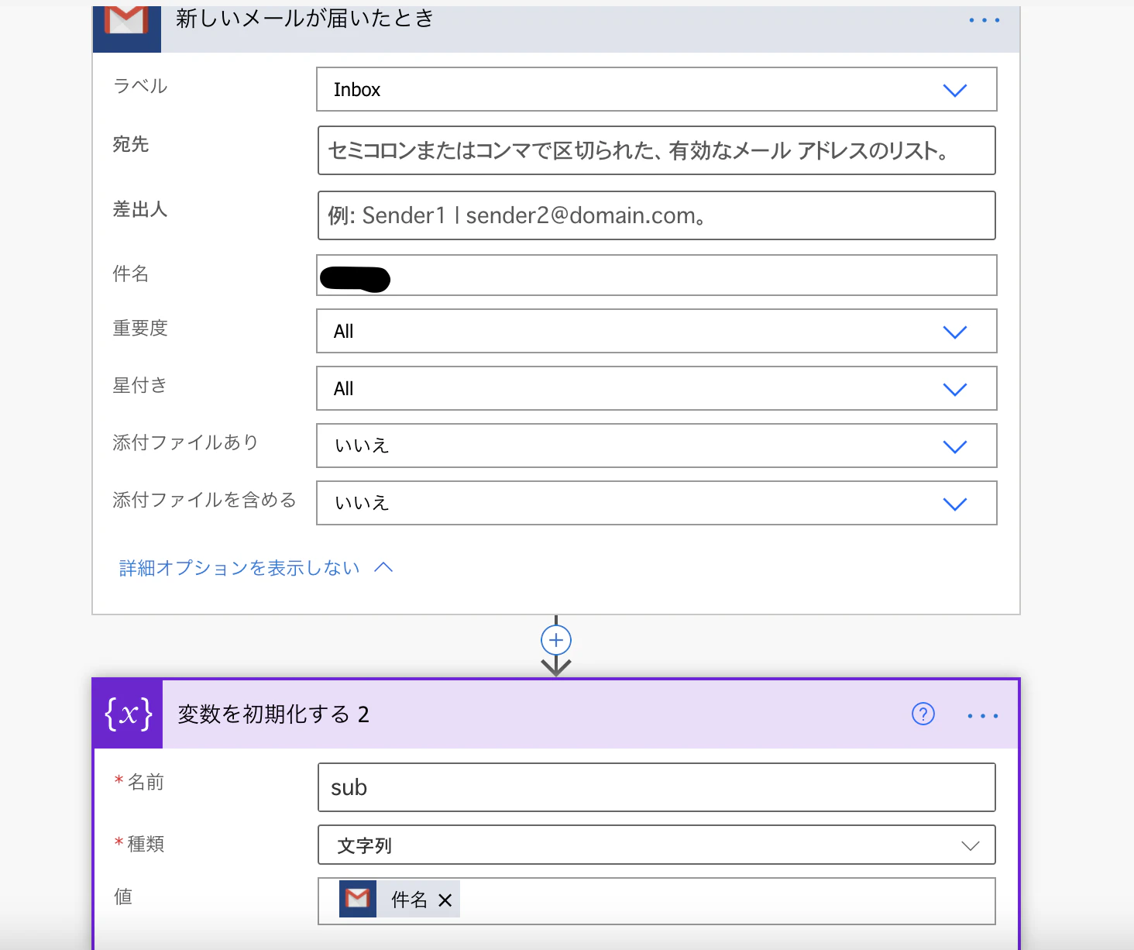
Task: Click the 値 field's empty area
Action: click(x=727, y=900)
